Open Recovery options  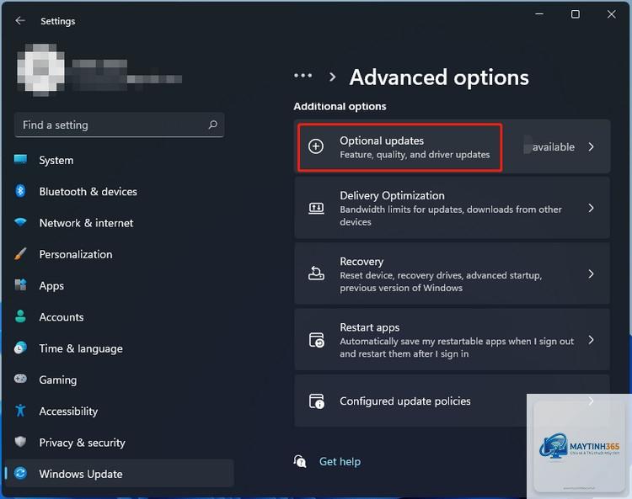452,273
